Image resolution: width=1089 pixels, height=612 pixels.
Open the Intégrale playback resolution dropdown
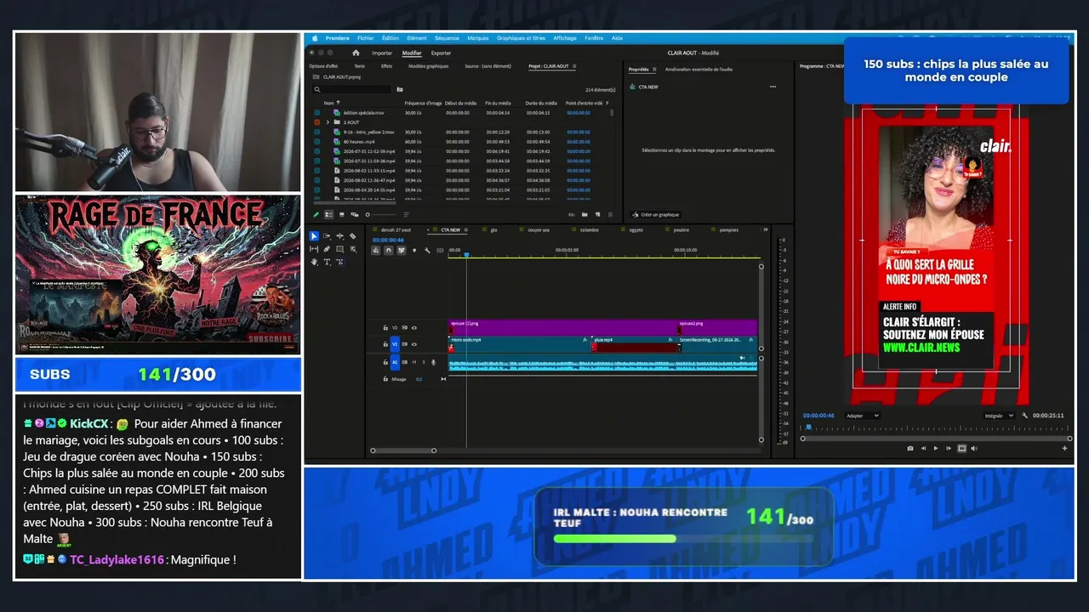pos(998,416)
